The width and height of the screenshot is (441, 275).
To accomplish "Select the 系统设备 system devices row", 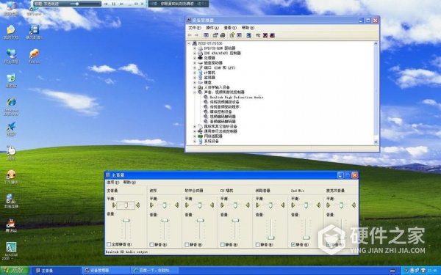I will (211, 141).
